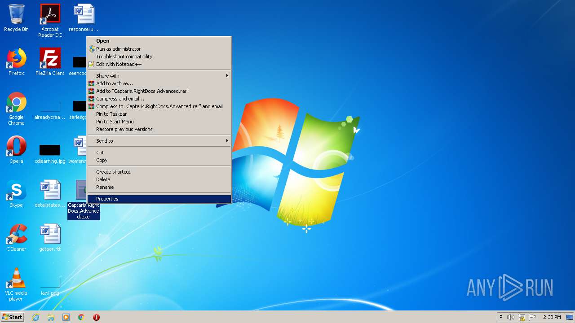Open the Start menu button
The image size is (575, 323).
tap(13, 317)
